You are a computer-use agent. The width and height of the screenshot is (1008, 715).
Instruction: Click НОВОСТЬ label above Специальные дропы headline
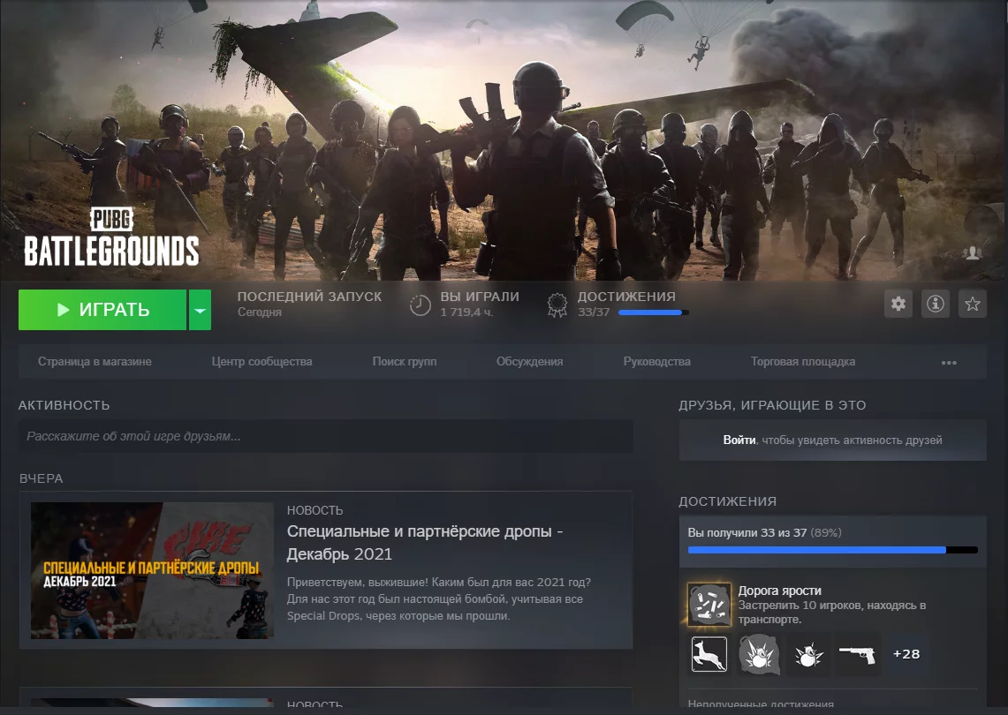click(315, 511)
